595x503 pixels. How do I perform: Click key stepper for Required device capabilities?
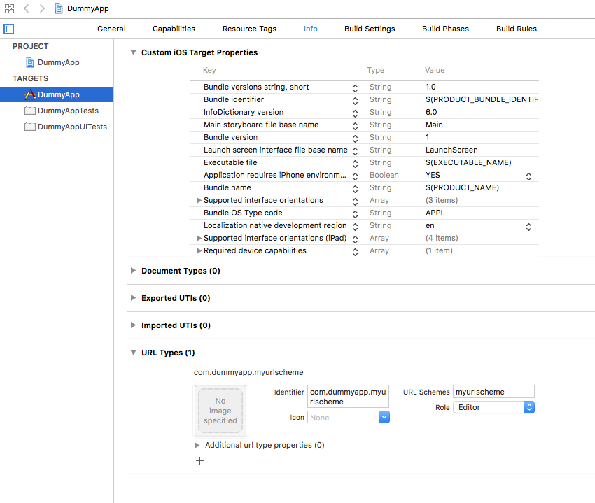click(355, 252)
